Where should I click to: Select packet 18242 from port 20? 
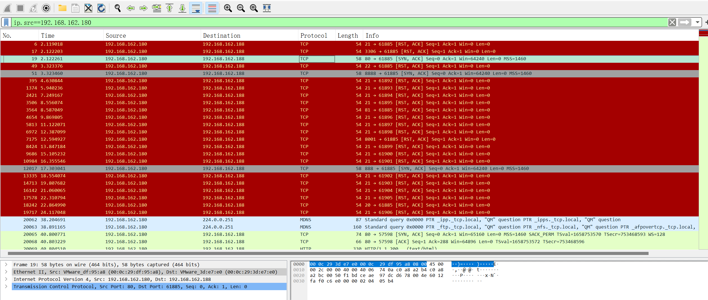[x=349, y=205]
